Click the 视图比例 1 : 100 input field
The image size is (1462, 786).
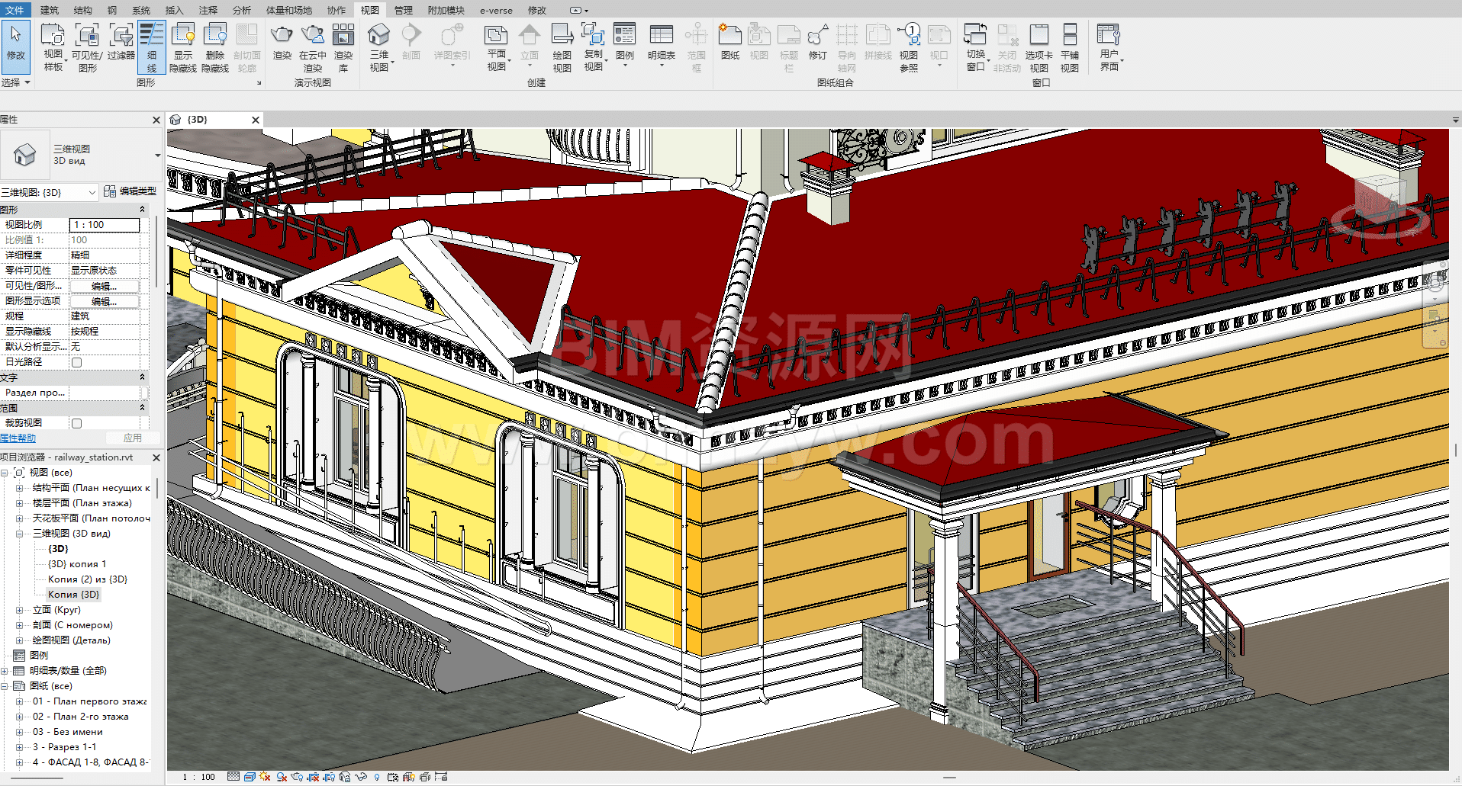point(105,225)
